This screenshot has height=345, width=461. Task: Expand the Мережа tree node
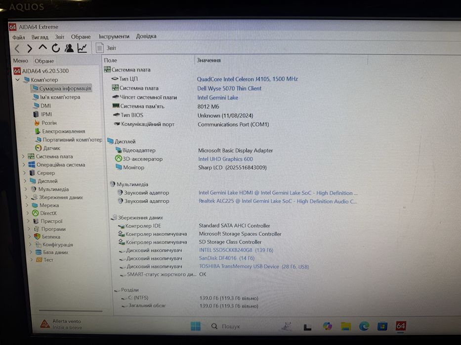tap(27, 205)
